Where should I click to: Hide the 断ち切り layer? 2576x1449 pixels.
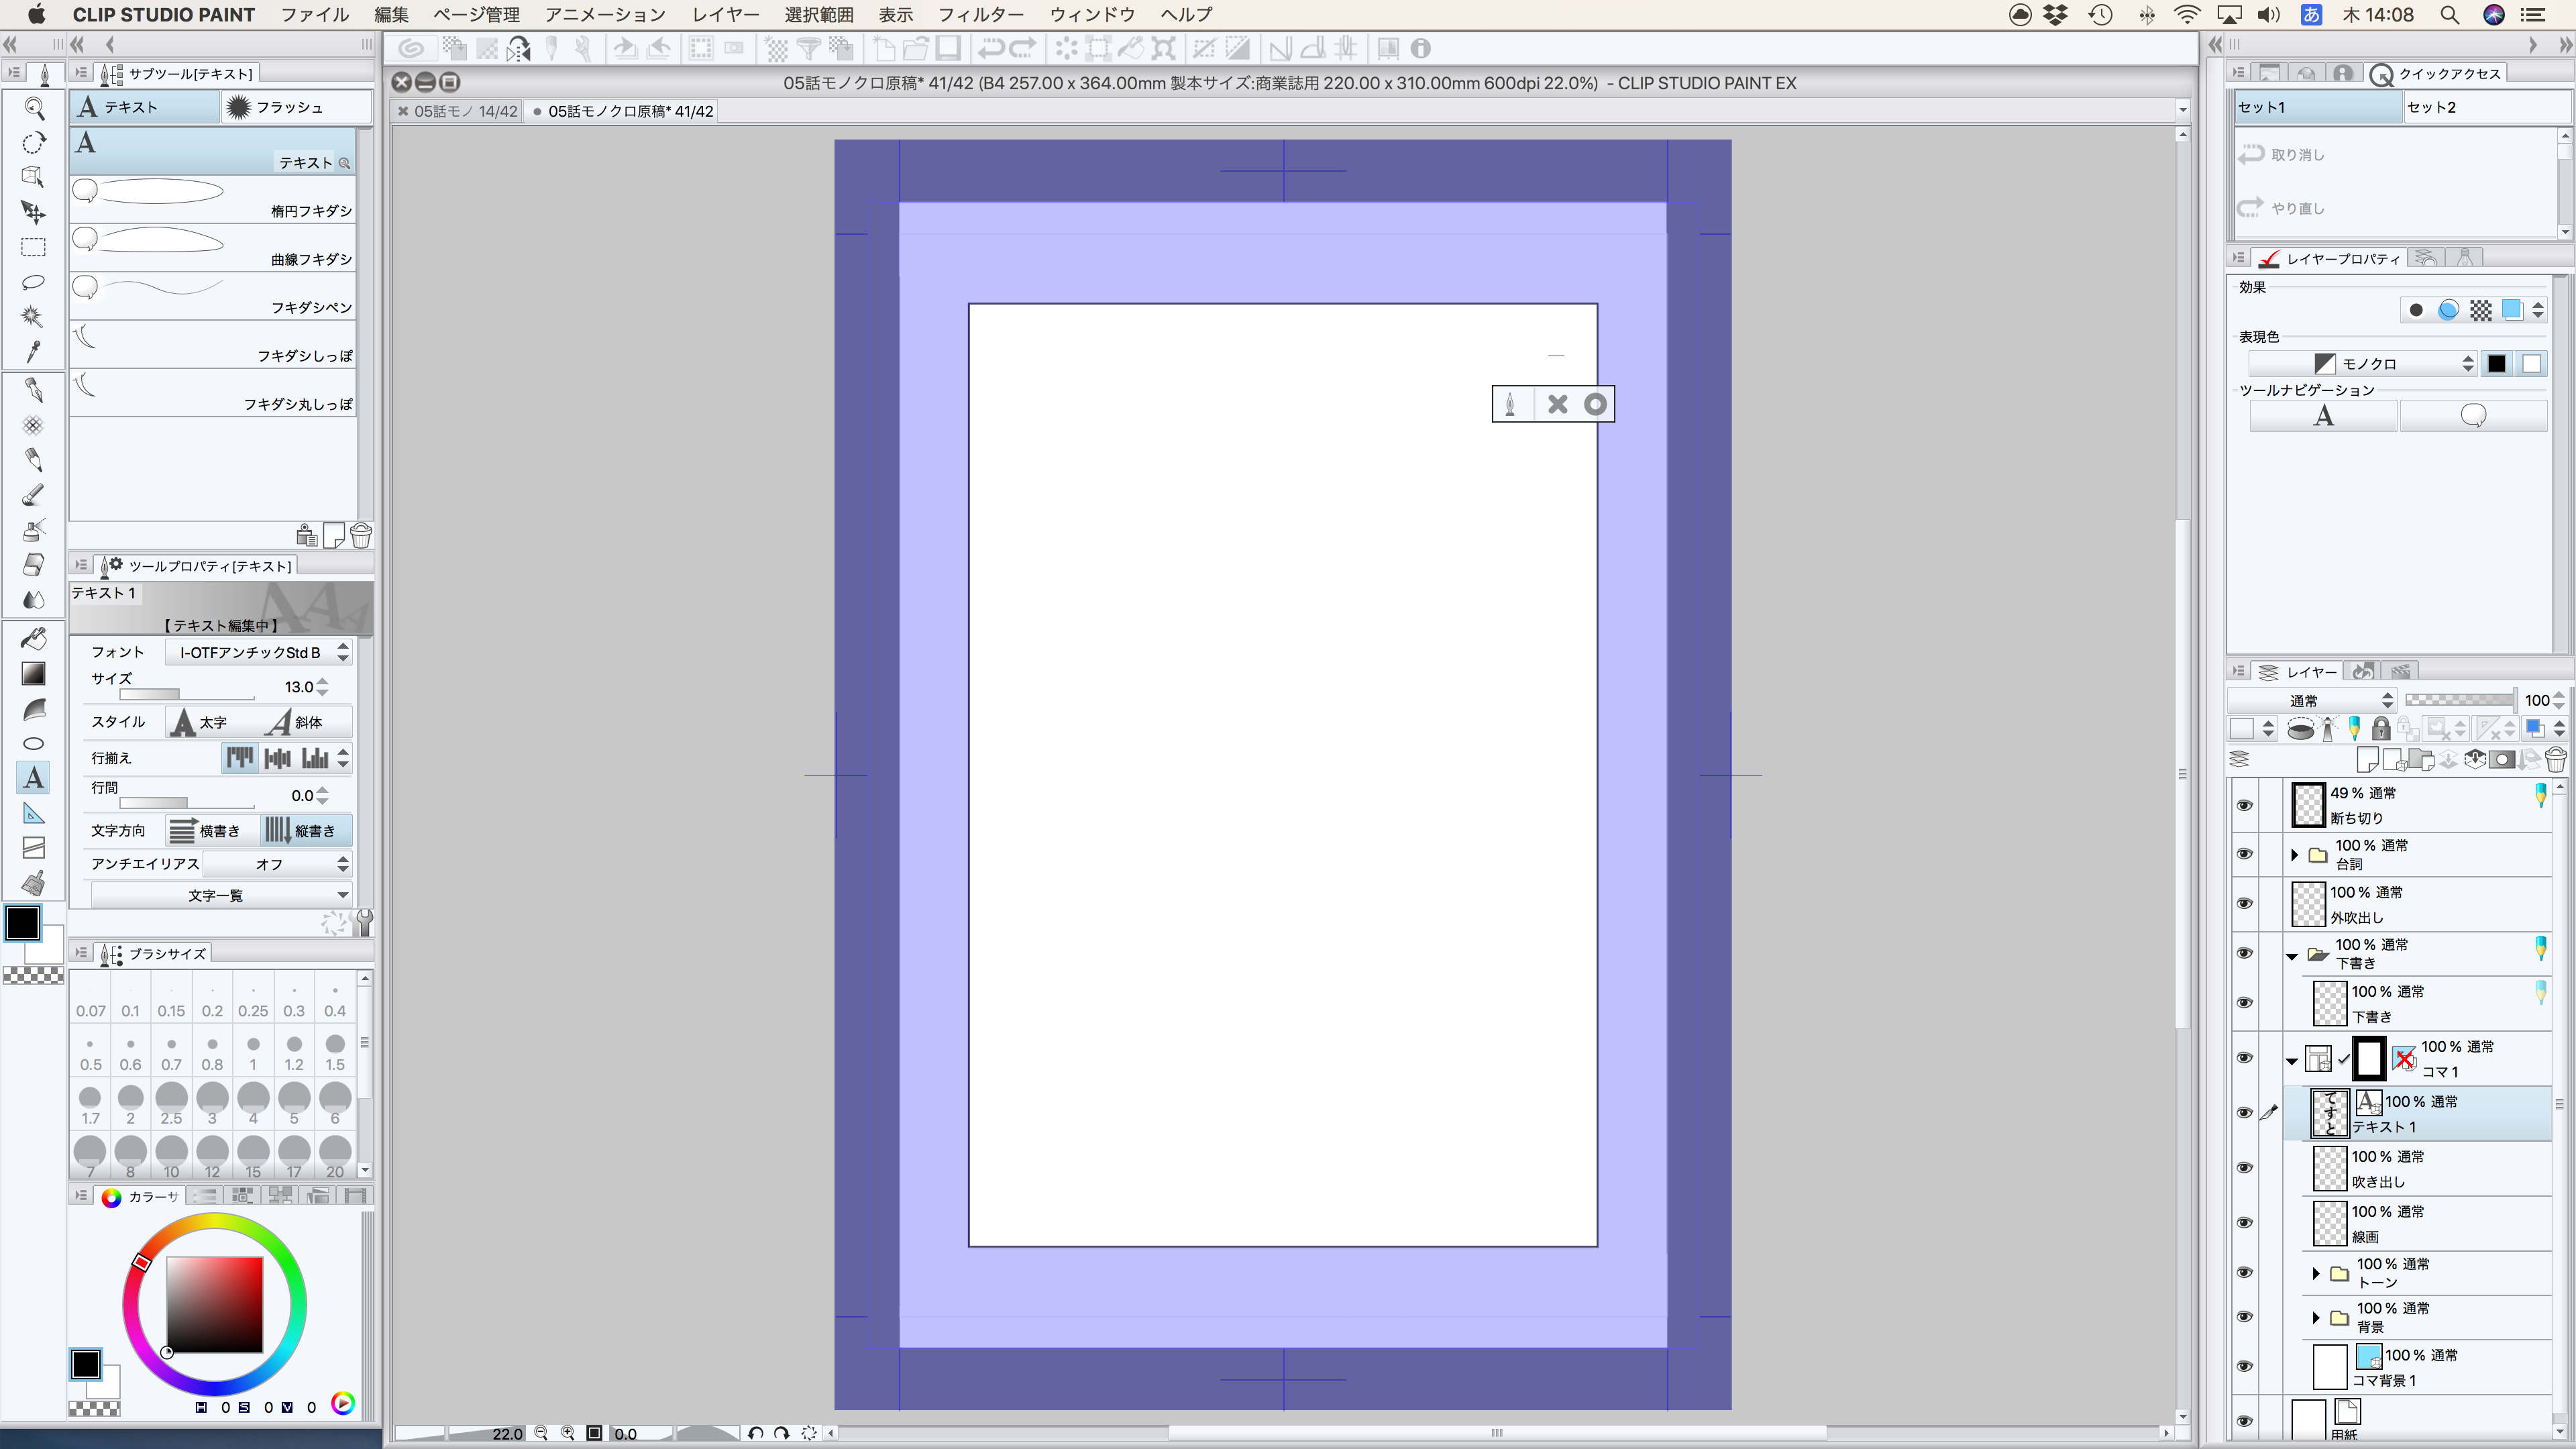(2244, 805)
